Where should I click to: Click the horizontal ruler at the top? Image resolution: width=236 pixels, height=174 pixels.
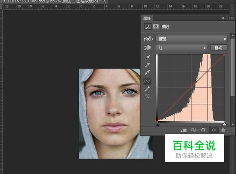click(116, 7)
